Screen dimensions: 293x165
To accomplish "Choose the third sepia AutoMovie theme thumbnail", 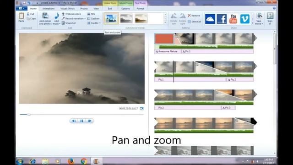I will point(141,18).
